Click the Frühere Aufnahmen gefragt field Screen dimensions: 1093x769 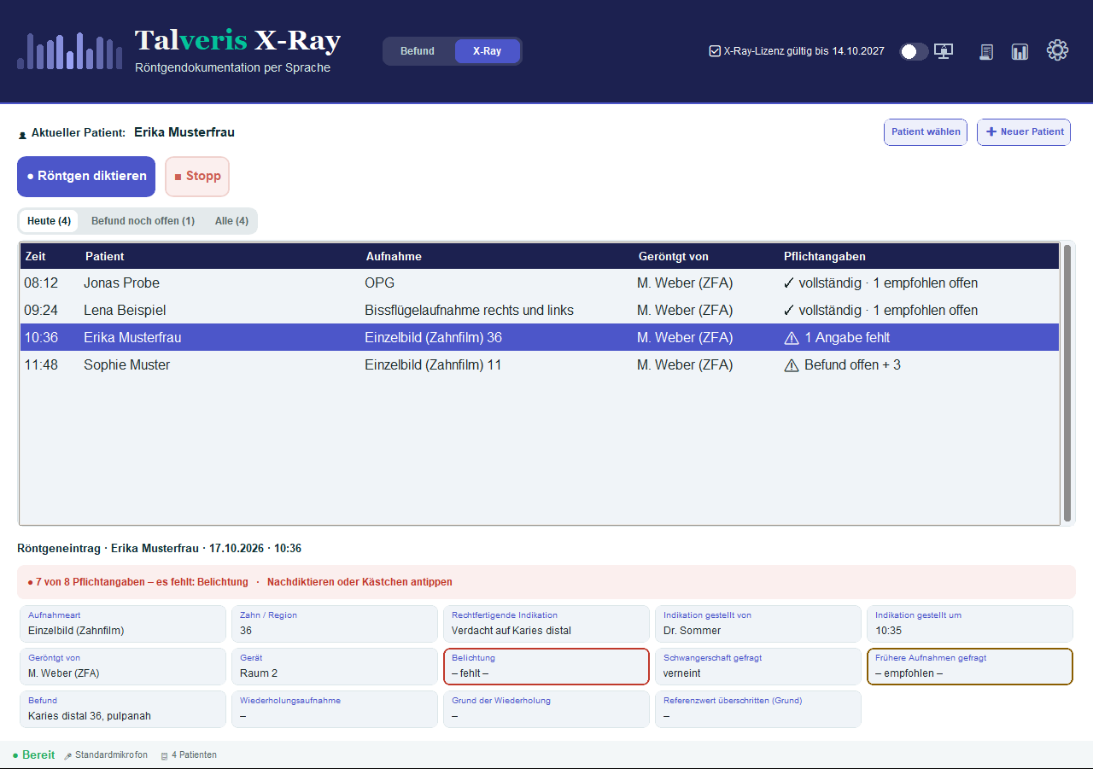pos(970,667)
